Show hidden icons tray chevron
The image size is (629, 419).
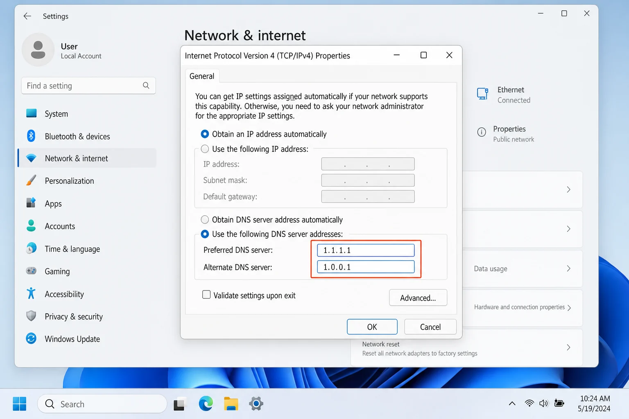tap(512, 403)
